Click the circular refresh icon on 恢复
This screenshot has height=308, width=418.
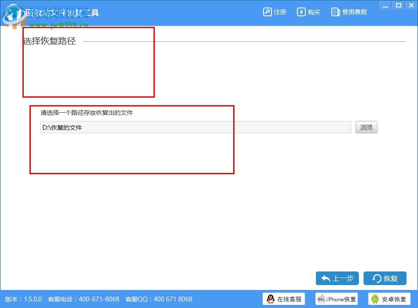click(x=377, y=279)
